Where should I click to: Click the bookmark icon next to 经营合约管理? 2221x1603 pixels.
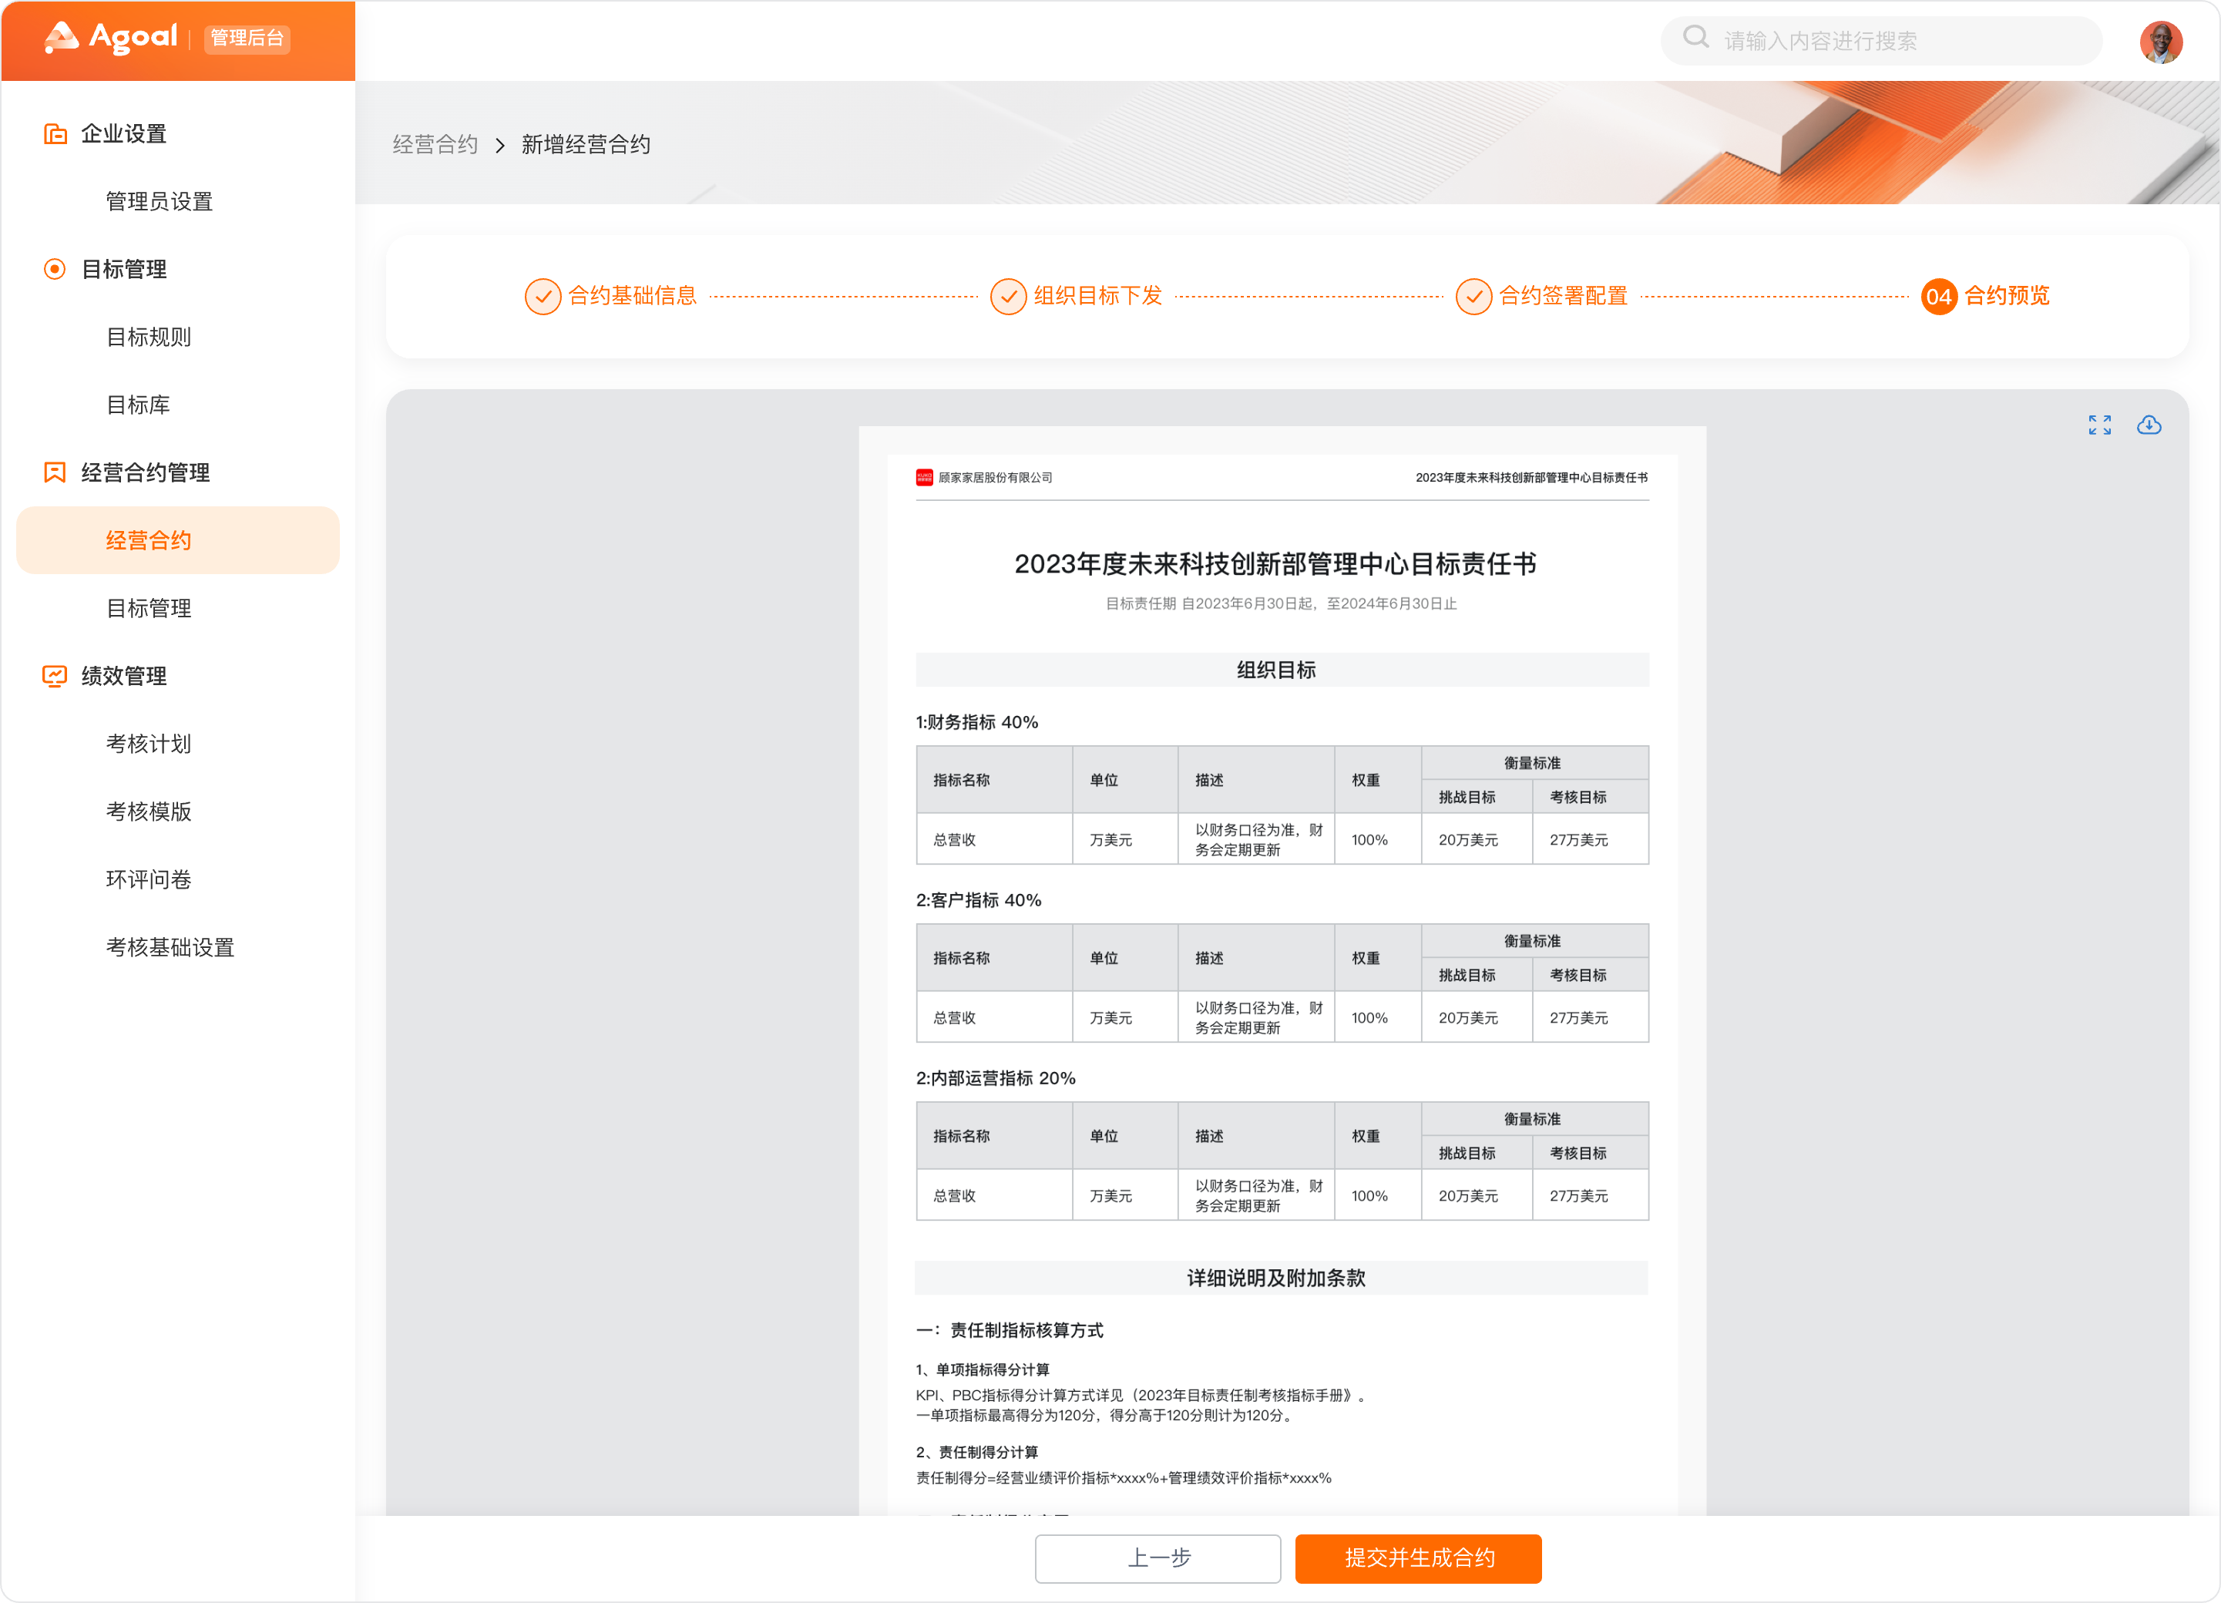(55, 472)
